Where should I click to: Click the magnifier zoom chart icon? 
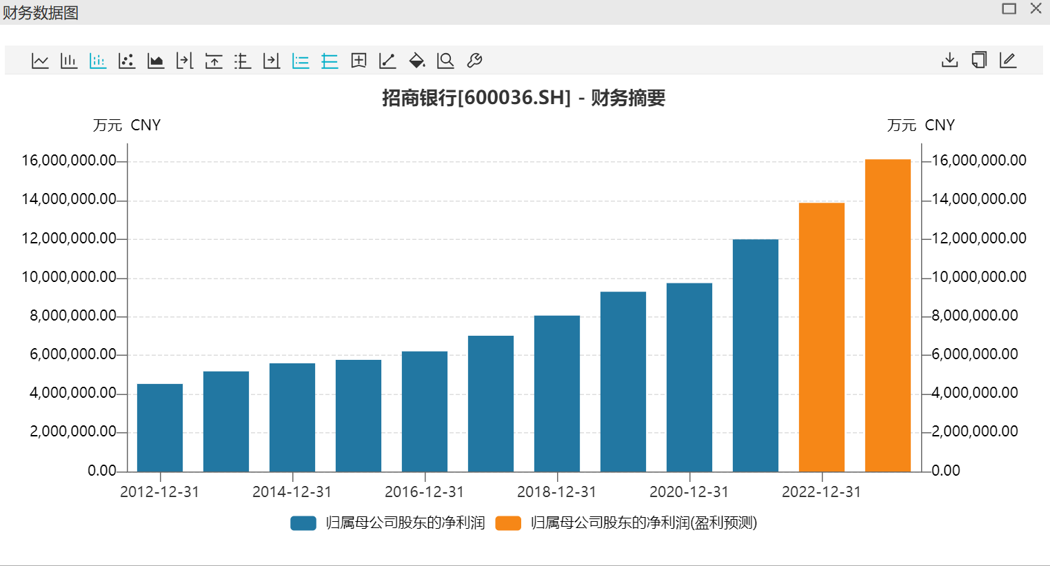[445, 61]
